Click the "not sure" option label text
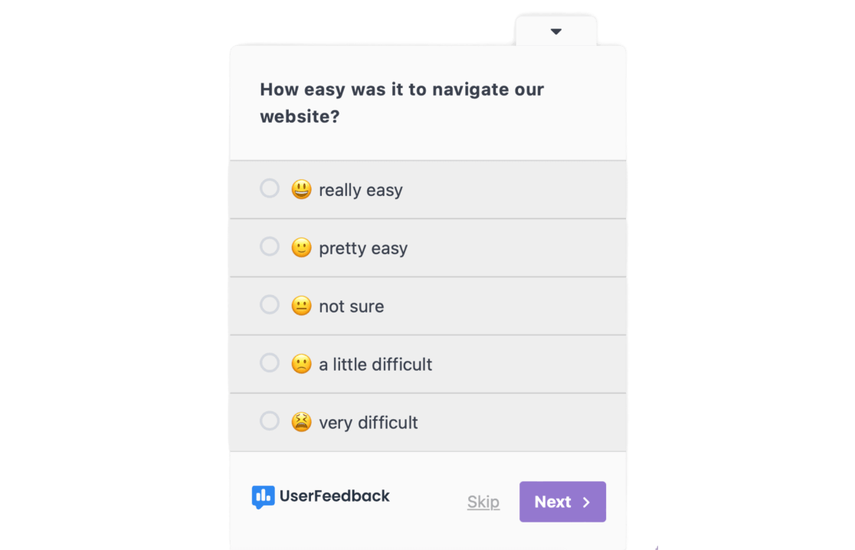 pos(352,306)
